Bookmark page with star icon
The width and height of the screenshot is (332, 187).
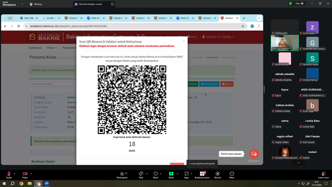point(243,26)
